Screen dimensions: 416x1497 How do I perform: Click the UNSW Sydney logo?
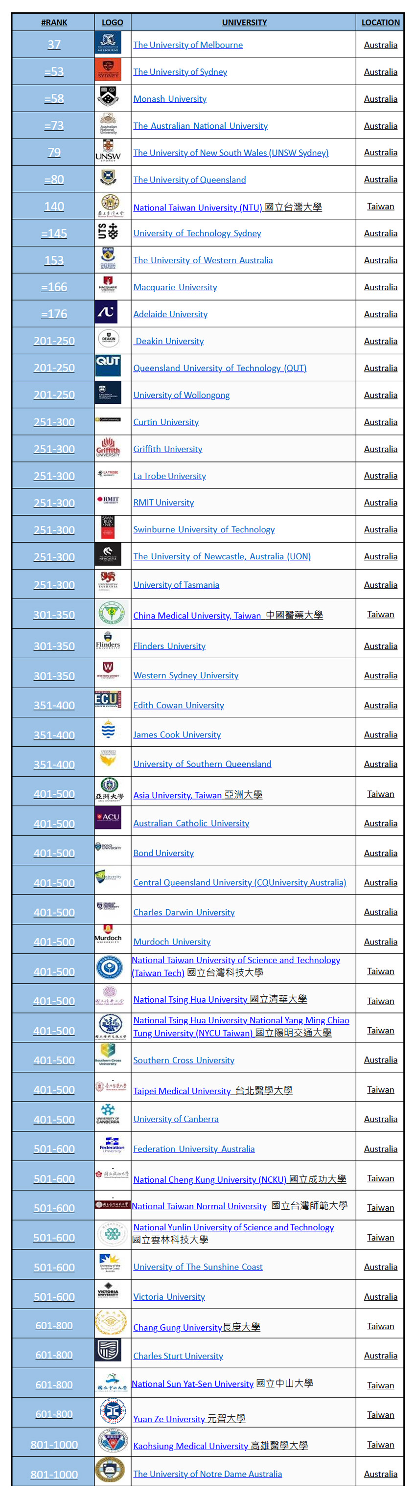108,152
